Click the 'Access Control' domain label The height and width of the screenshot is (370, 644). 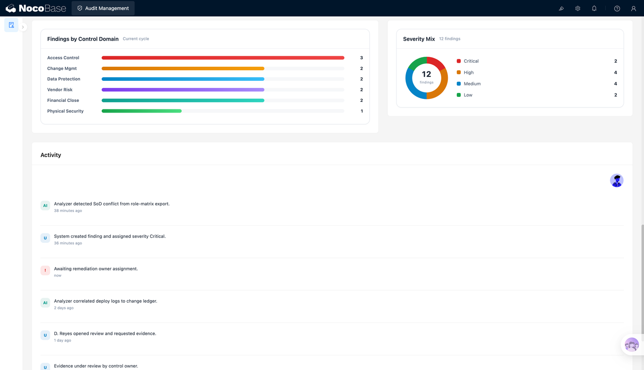coord(63,58)
